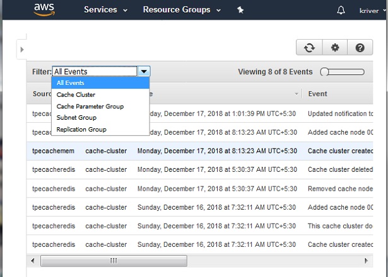Open the notifications bell
Image resolution: width=388 pixels, height=277 pixels.
(341, 10)
